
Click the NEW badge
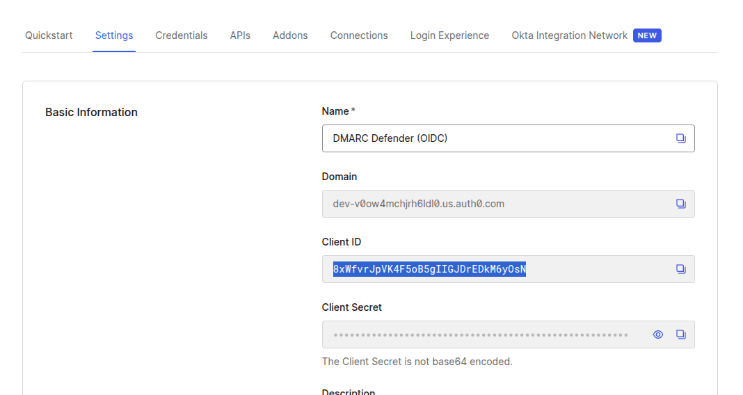point(647,35)
